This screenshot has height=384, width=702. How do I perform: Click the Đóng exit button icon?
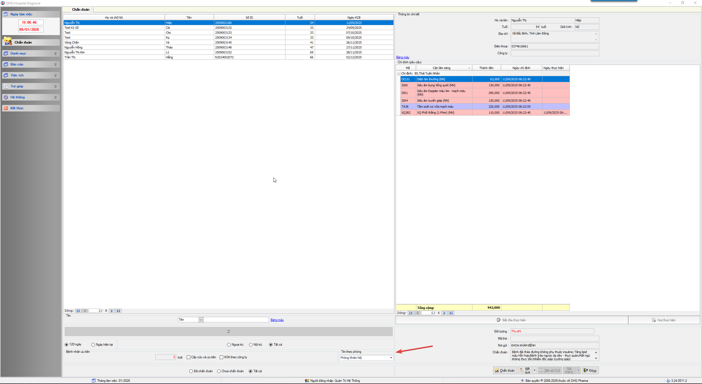[x=586, y=370]
